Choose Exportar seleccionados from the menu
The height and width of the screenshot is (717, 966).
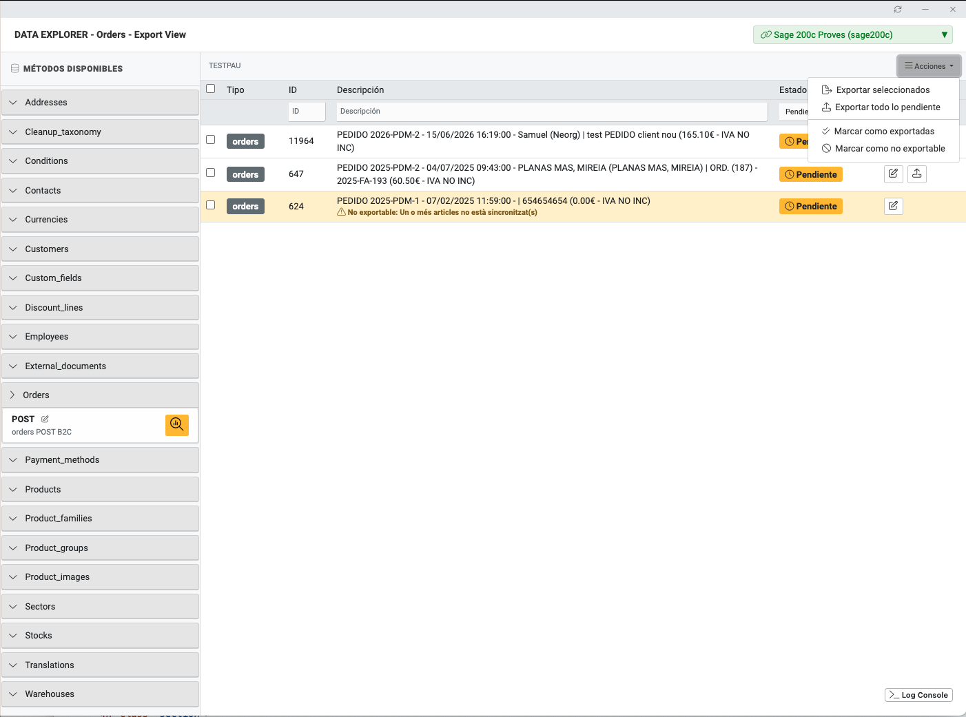pyautogui.click(x=883, y=90)
